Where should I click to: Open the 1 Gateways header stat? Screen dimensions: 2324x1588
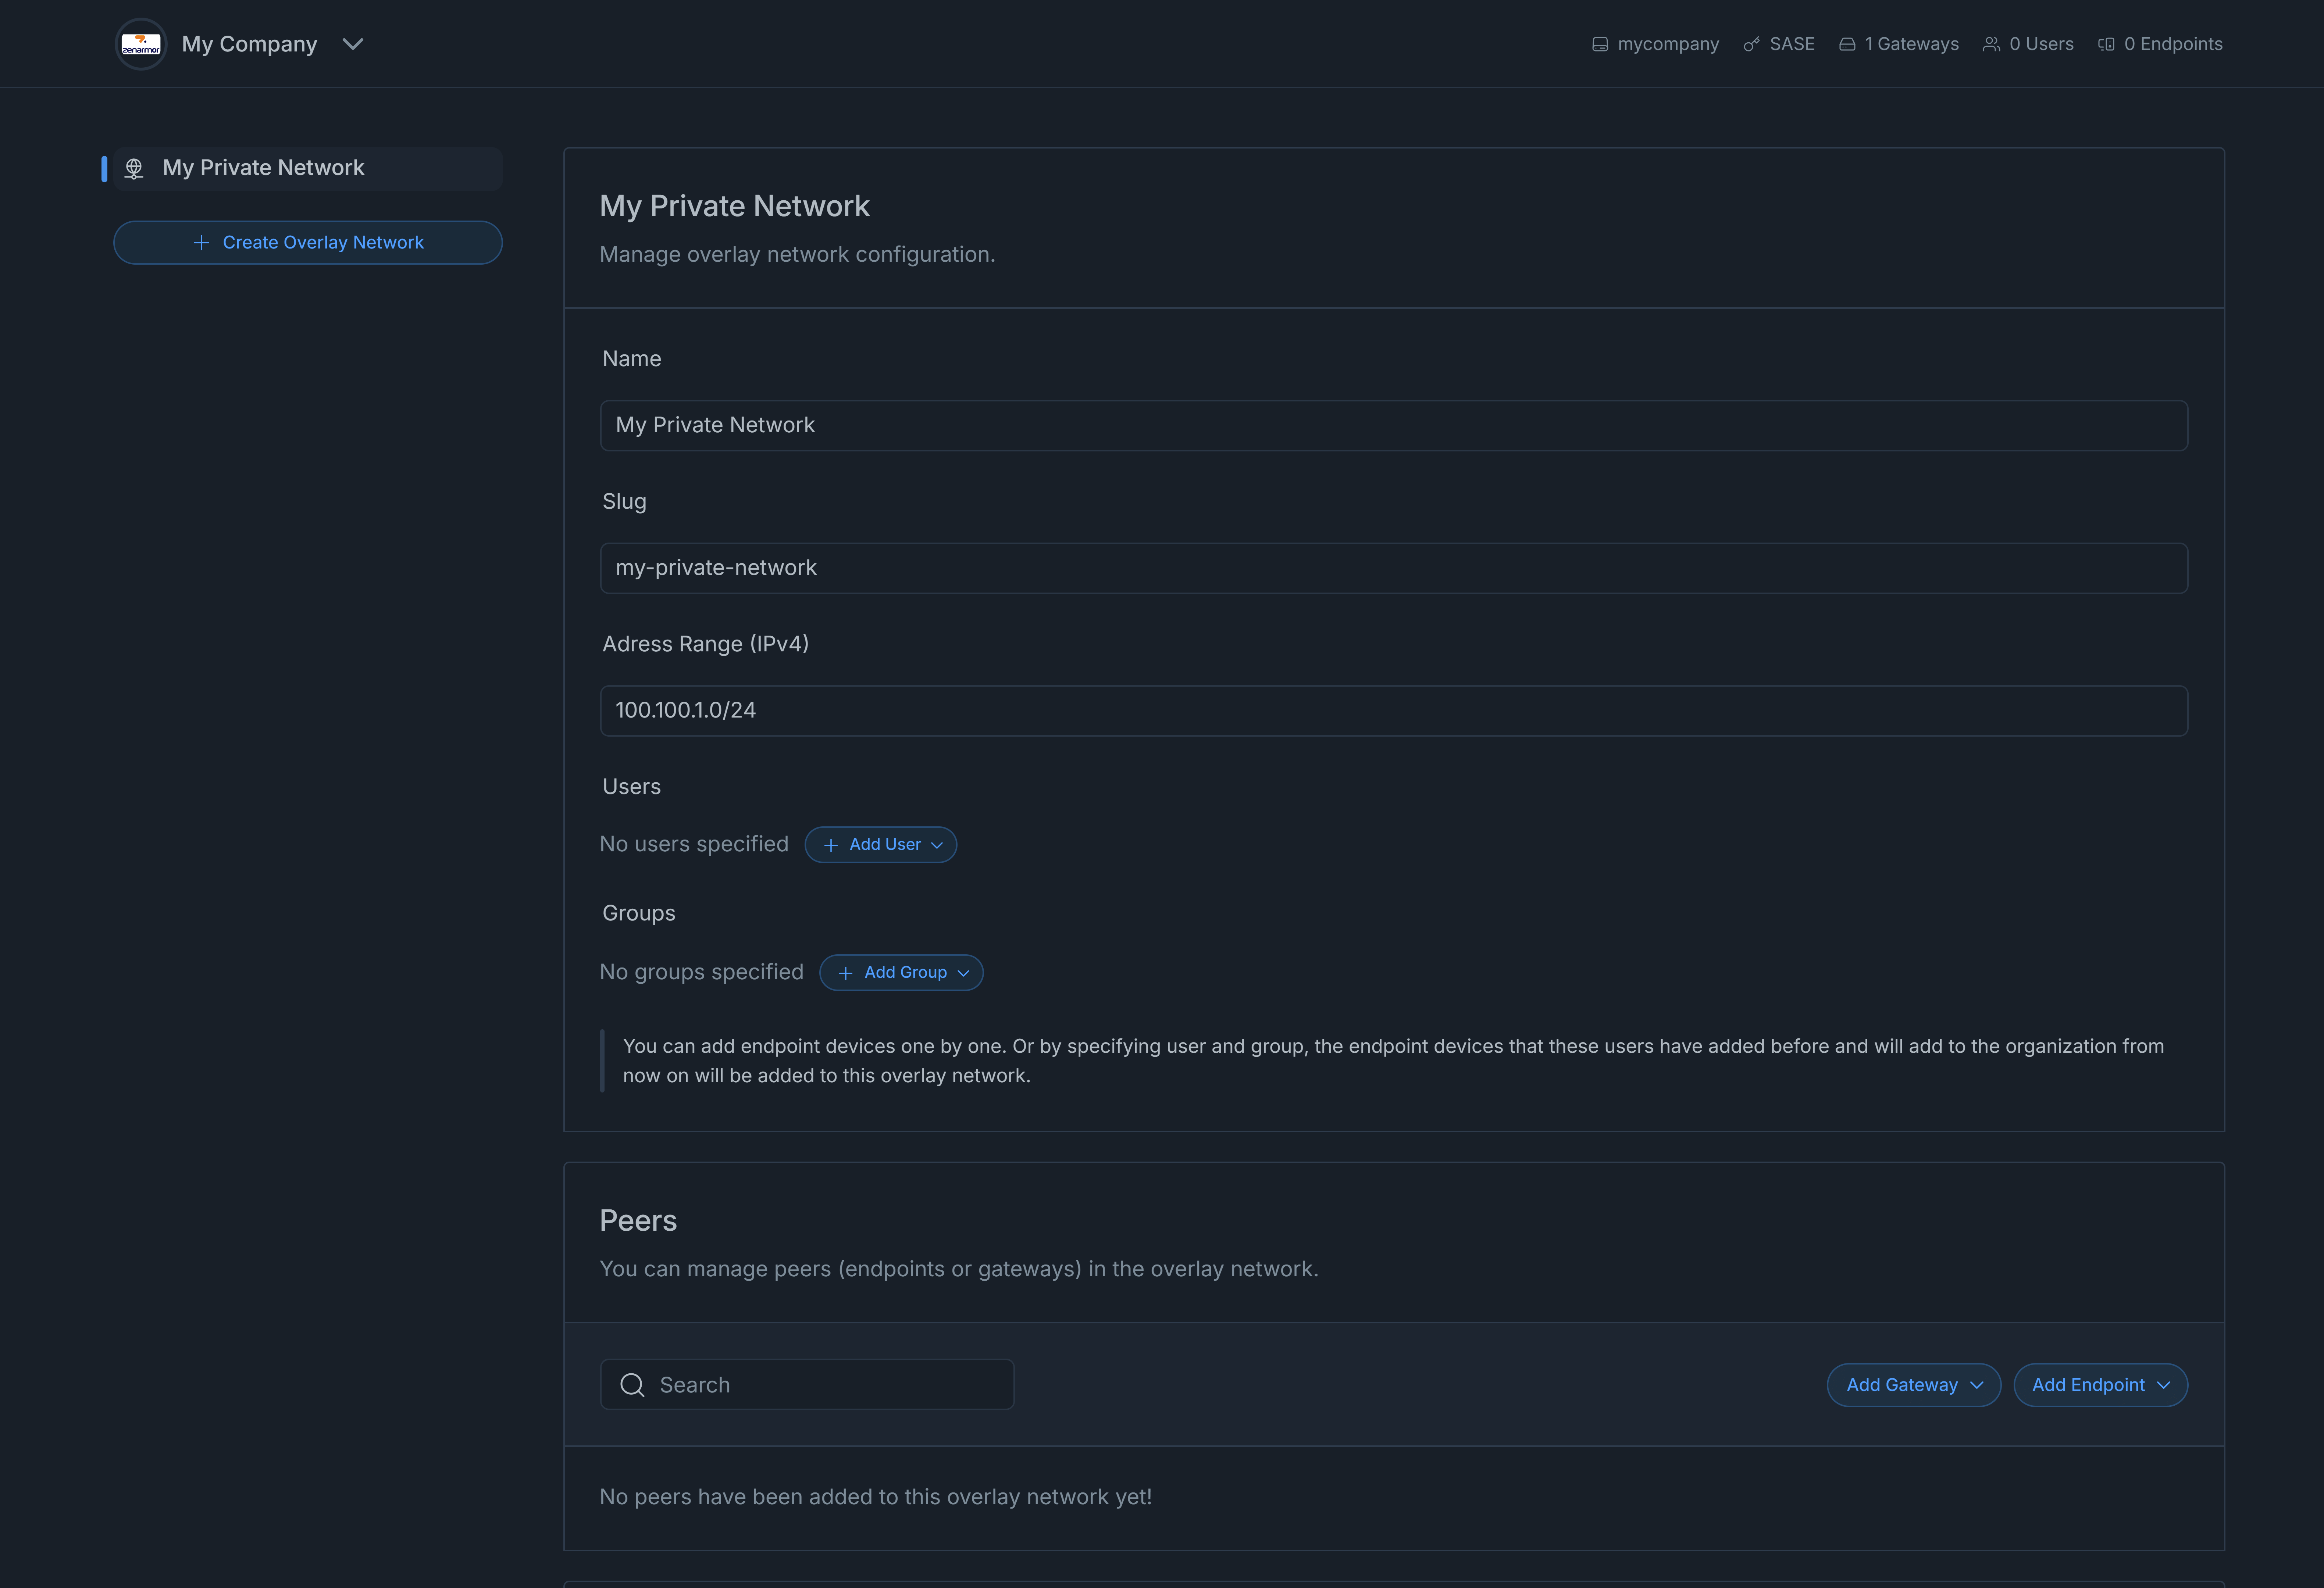click(1898, 44)
